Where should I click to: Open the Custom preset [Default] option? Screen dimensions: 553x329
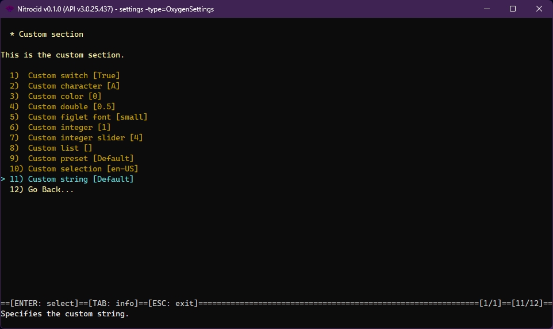(x=80, y=158)
